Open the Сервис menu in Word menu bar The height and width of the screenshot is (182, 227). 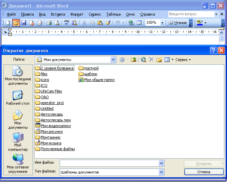(95, 14)
